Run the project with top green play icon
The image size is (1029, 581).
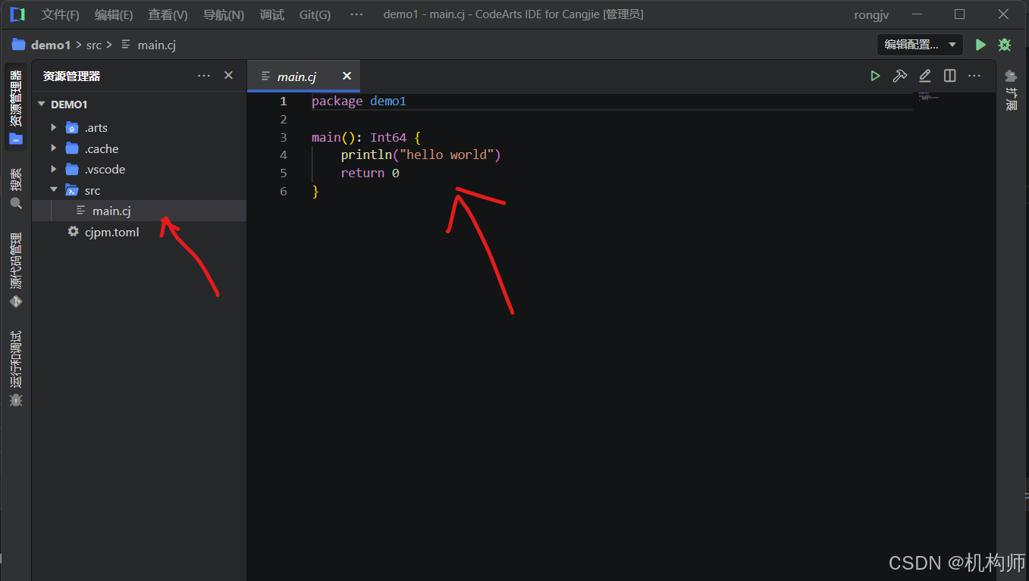[980, 45]
